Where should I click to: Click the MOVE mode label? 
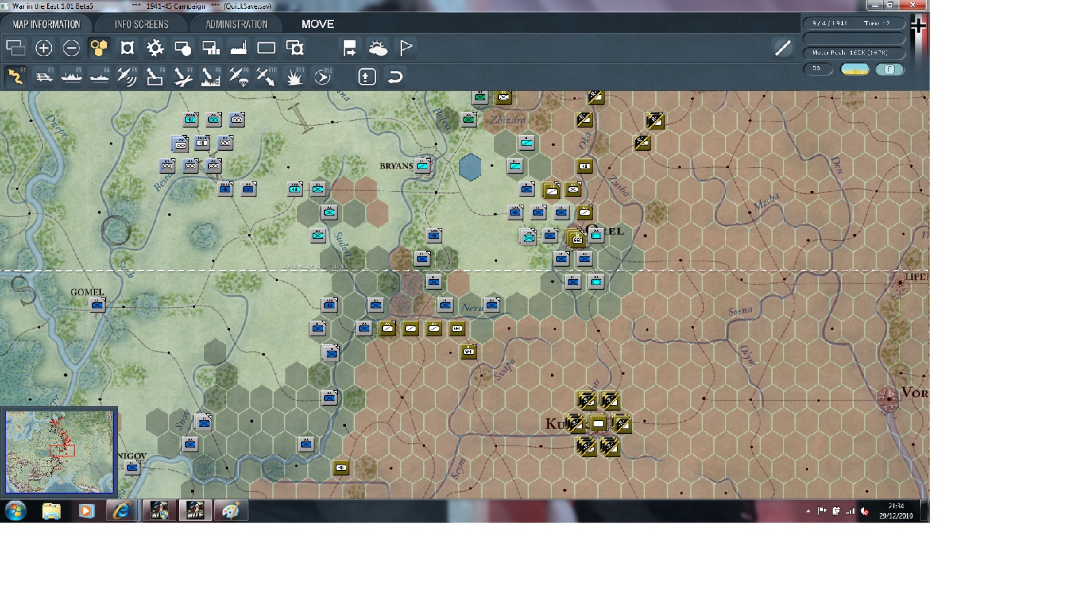pyautogui.click(x=318, y=24)
